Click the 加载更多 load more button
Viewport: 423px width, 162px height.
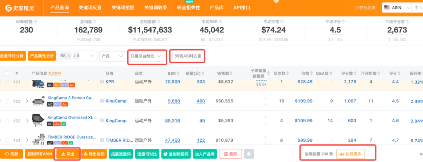(351, 154)
